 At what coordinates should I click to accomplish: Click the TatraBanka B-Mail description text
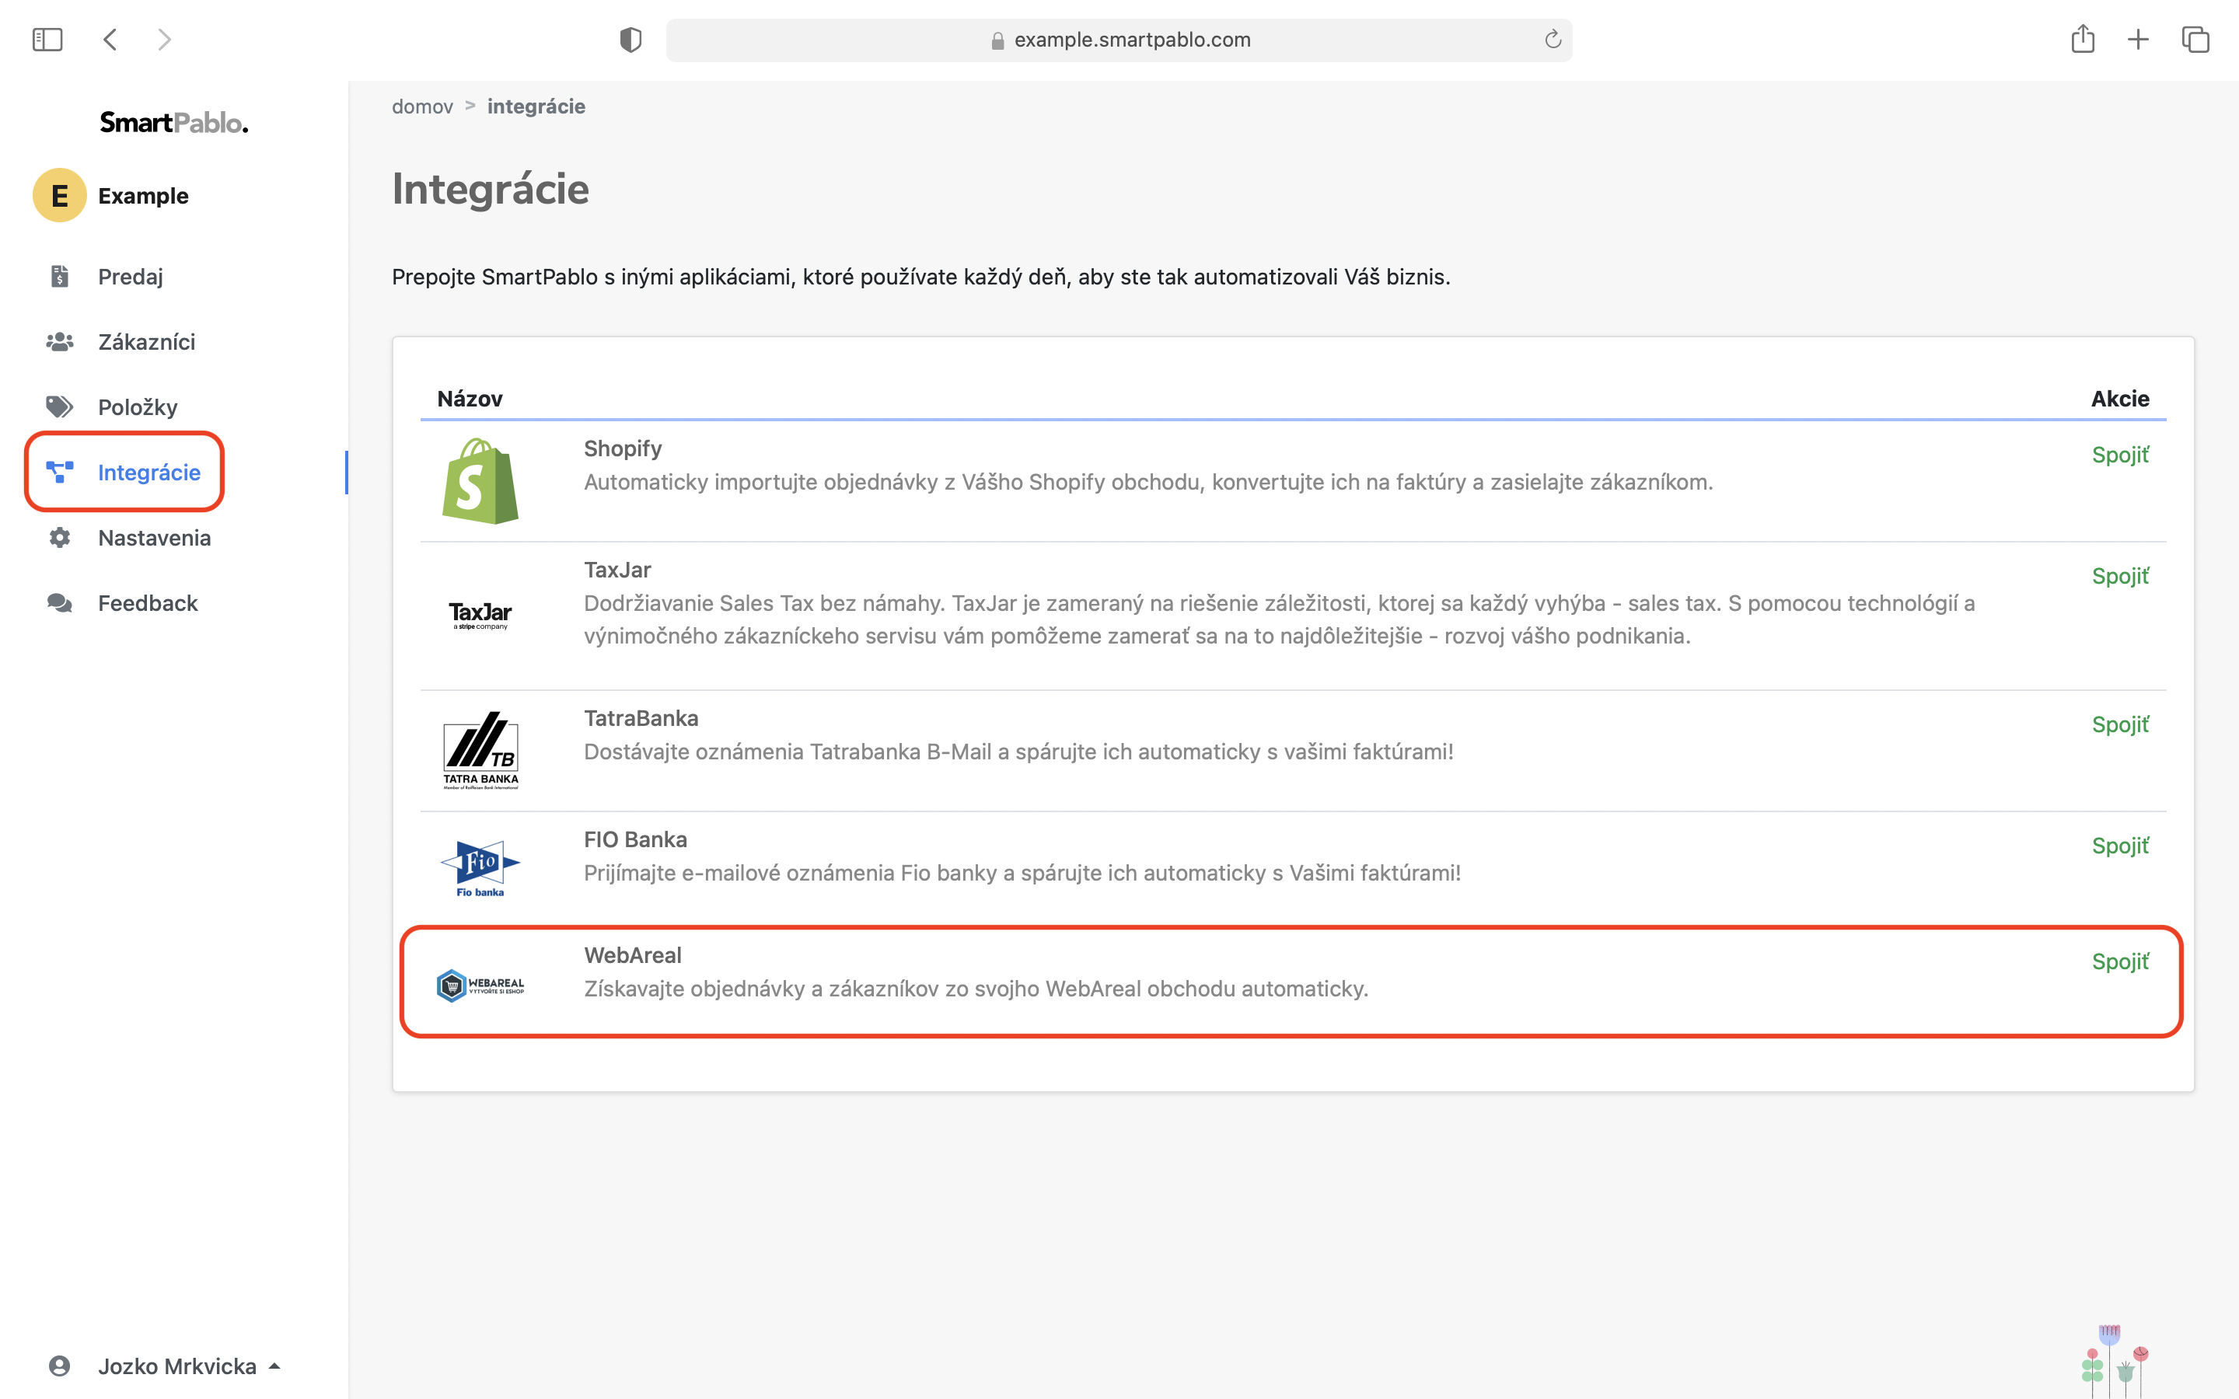click(1018, 752)
